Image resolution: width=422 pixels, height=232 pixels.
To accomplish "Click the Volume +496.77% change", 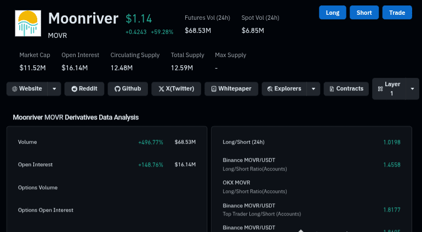I will point(151,142).
